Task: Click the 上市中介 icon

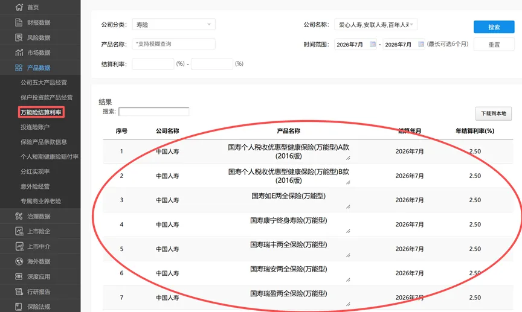Action: [x=19, y=246]
